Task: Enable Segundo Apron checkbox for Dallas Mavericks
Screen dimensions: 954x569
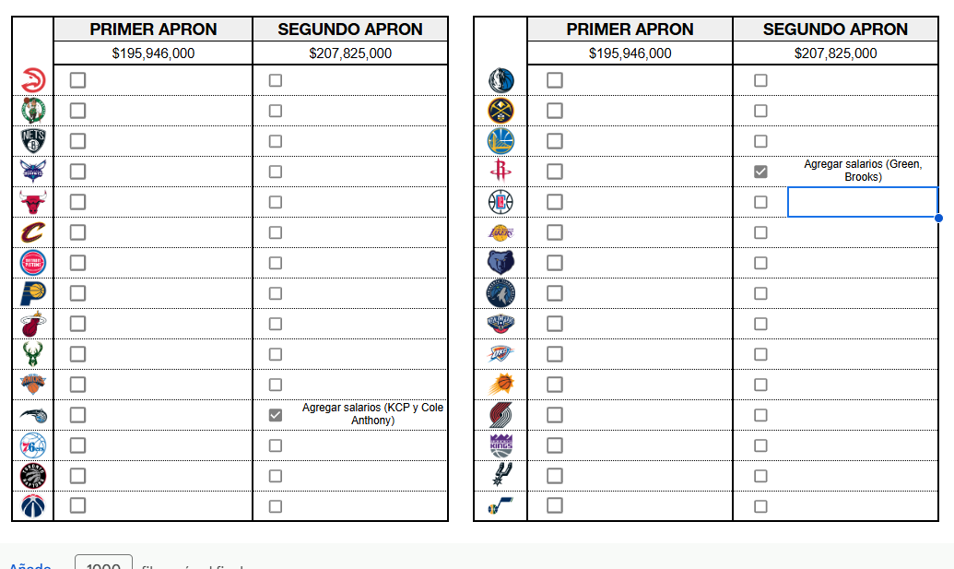Action: click(760, 80)
